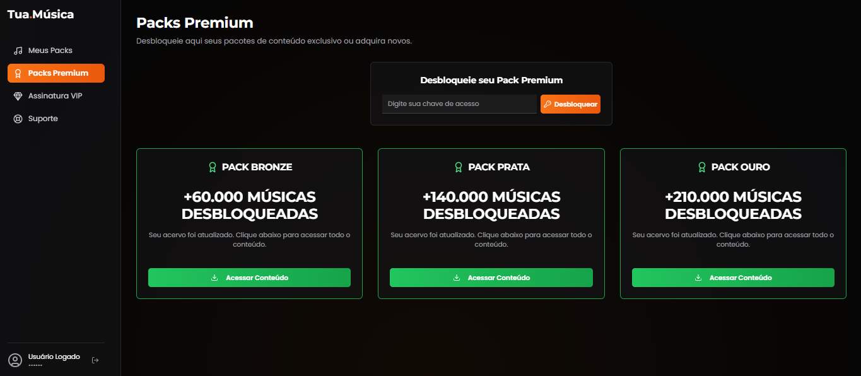Click the badge icon on the Pack Bronze card

tap(213, 167)
